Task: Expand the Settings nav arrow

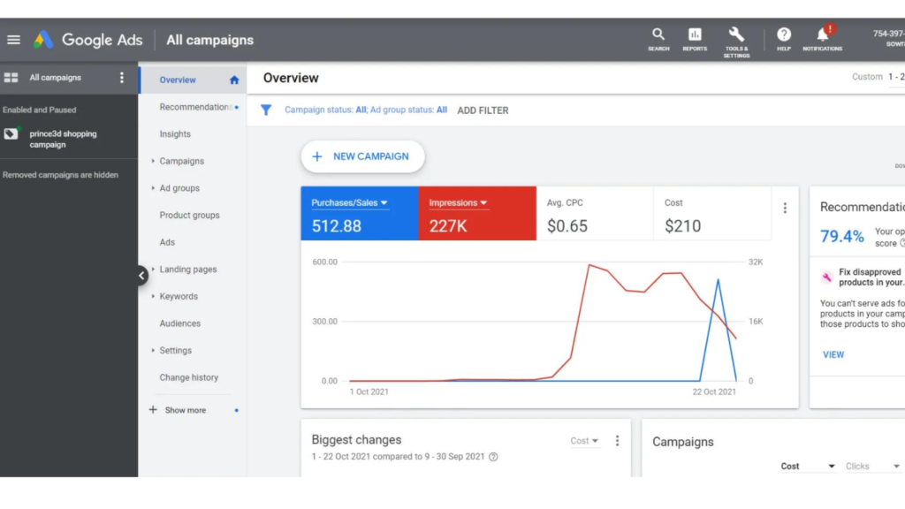Action: (x=153, y=350)
